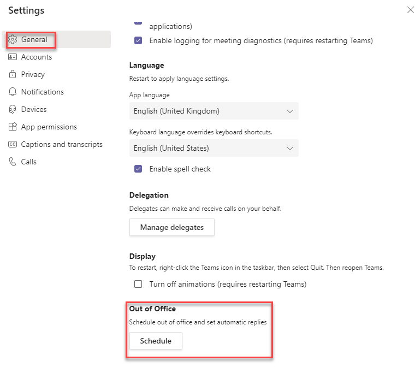Select the Calls settings label

coord(29,162)
